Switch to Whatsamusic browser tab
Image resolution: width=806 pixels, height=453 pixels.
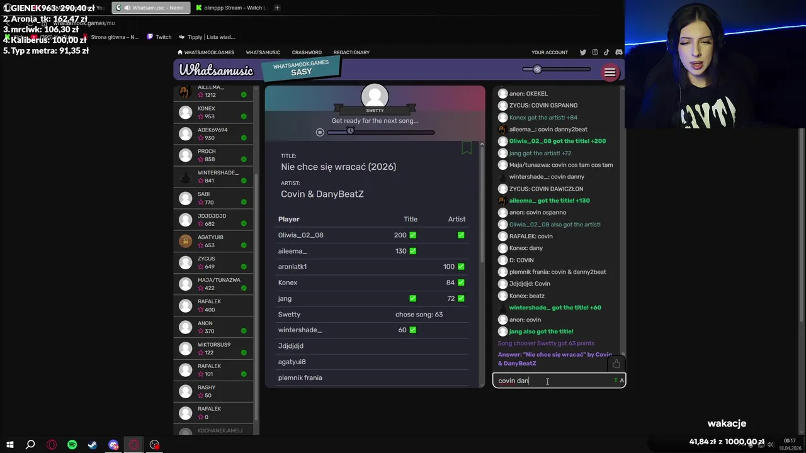click(151, 8)
